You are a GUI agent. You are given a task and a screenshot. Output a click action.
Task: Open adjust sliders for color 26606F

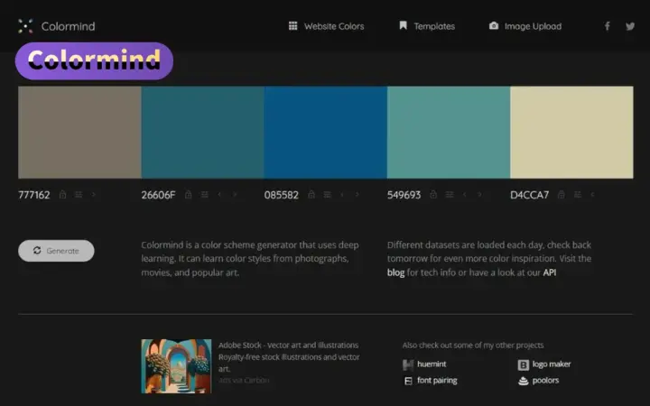click(x=204, y=194)
